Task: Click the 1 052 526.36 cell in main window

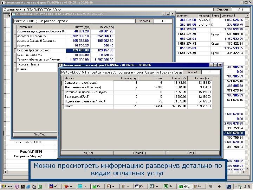Action: pos(233,20)
